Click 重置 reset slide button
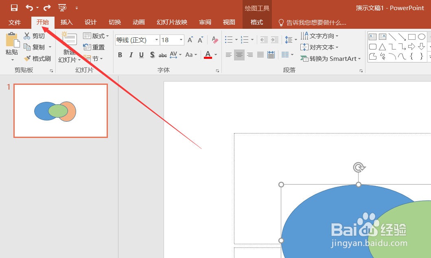 coord(94,47)
